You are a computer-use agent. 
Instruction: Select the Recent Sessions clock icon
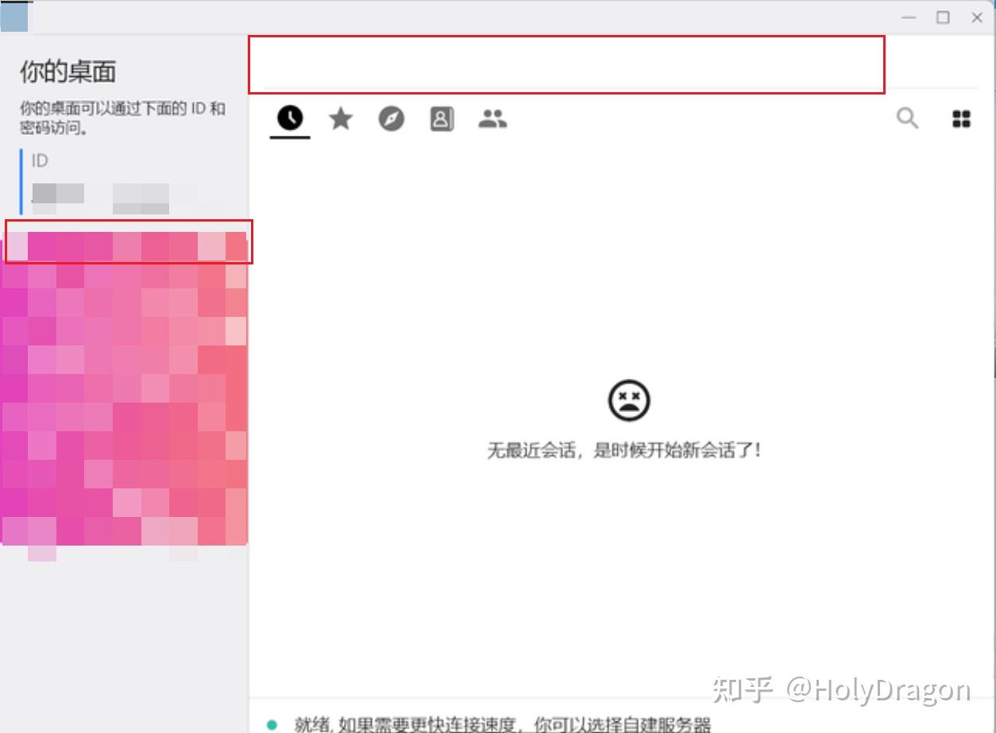[x=289, y=118]
